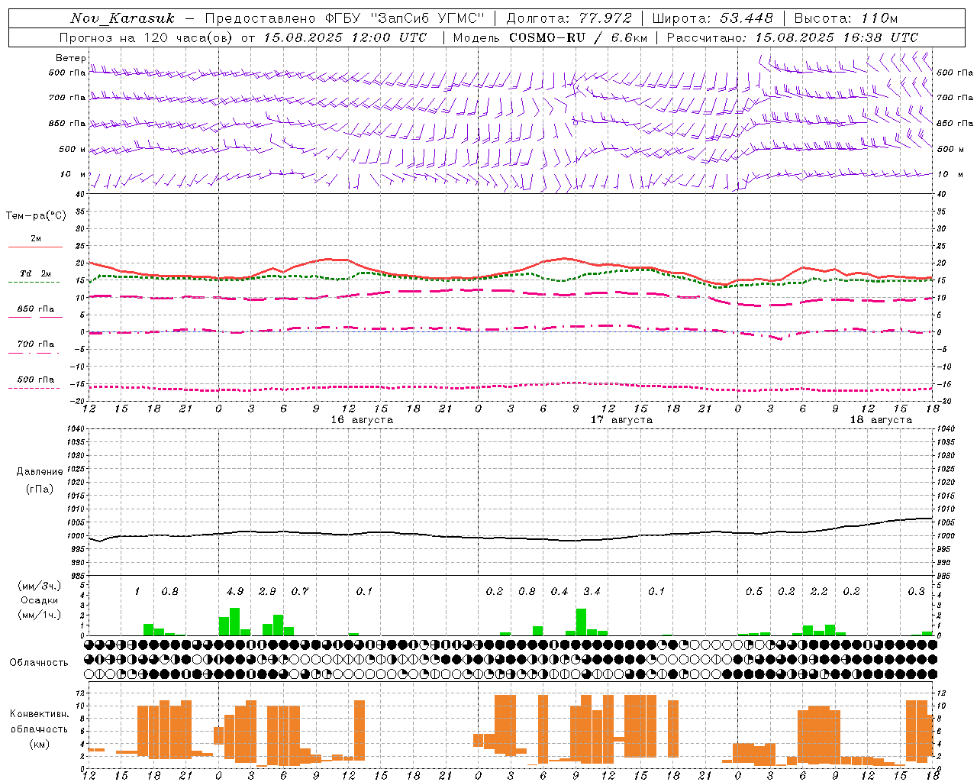Click the '17 августа' date label
Screen dimensions: 977x782
coord(621,420)
